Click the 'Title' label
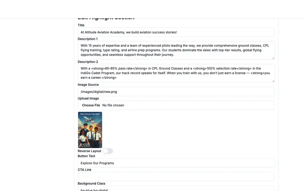This screenshot has height=191, width=305. point(81,25)
